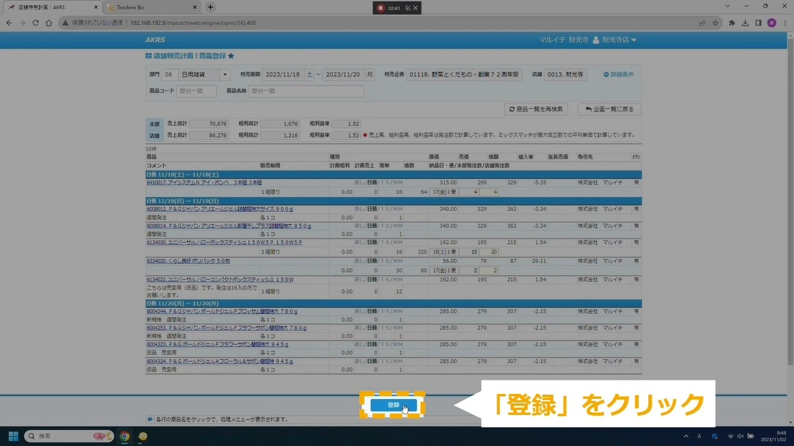
Task: Open the browser downloads icon
Action: coord(745,23)
